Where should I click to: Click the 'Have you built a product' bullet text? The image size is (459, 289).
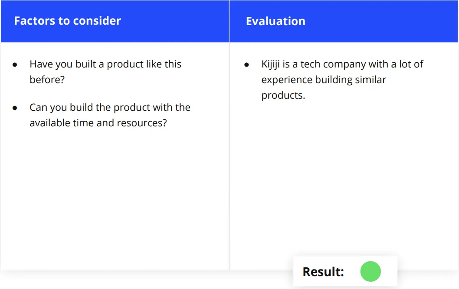pos(105,71)
